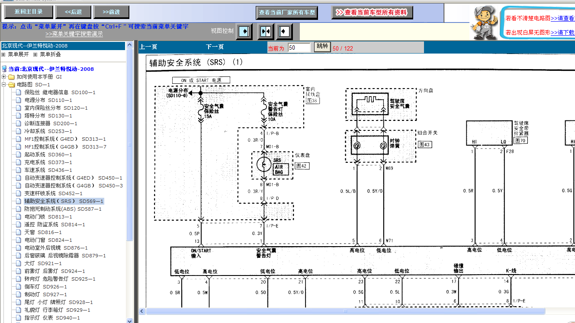
Task: Click the document icon beside 电源分布 SD110—1
Action: click(18, 100)
